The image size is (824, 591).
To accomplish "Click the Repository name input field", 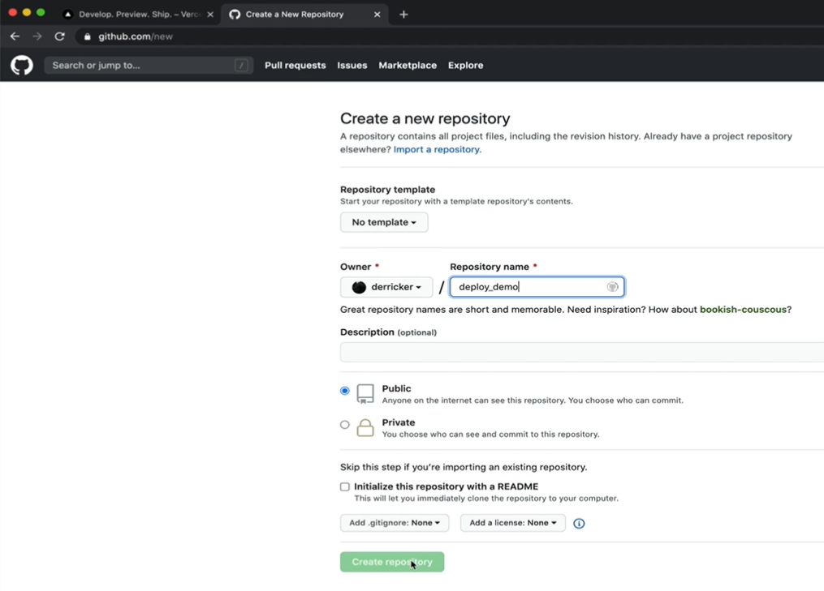I will pos(537,286).
